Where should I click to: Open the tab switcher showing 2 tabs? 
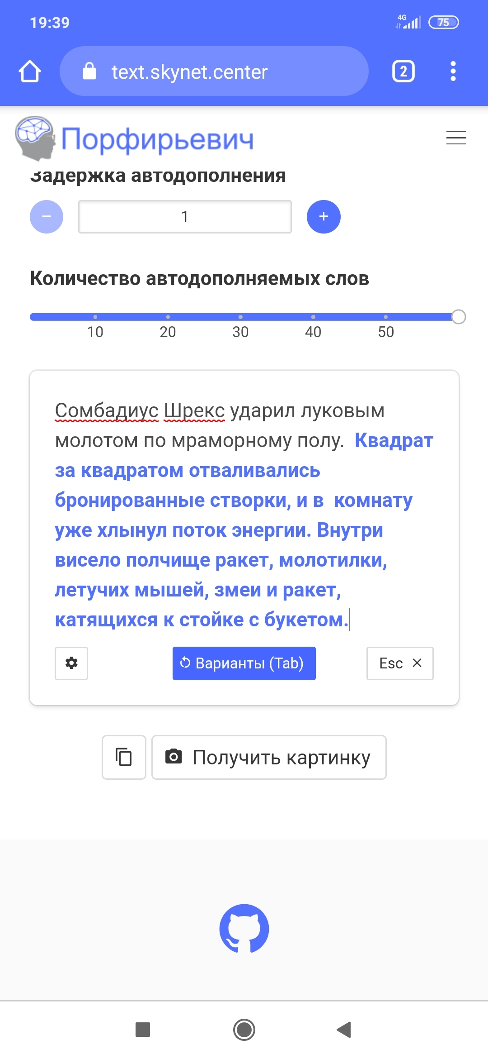point(403,72)
